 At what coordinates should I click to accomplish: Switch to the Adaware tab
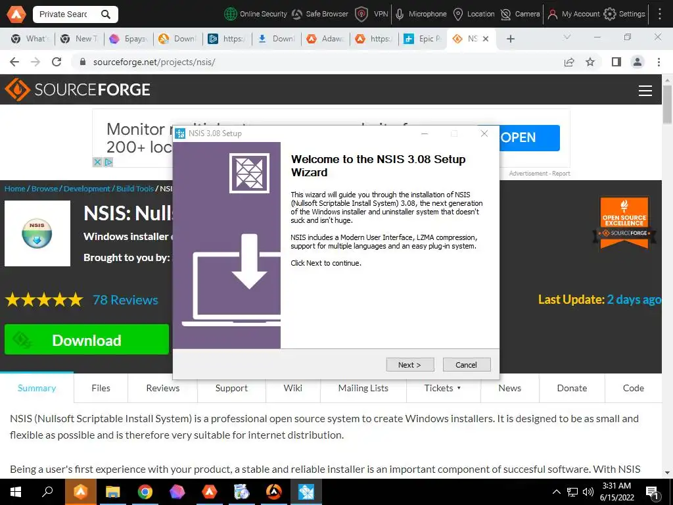pyautogui.click(x=325, y=39)
